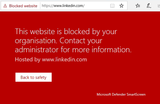
Task: Click the Microsoft Defender SmartScreen text
Action: [121, 94]
